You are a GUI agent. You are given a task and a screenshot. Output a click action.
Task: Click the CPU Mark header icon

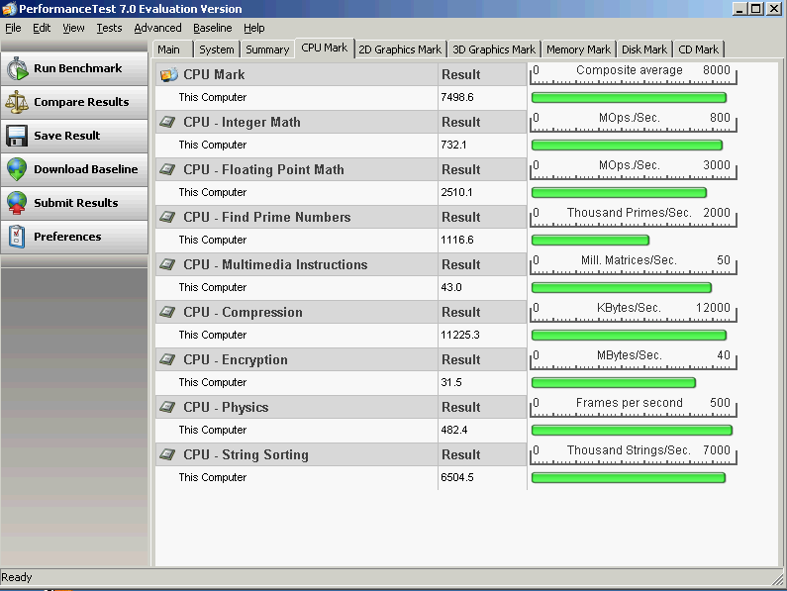coord(169,74)
